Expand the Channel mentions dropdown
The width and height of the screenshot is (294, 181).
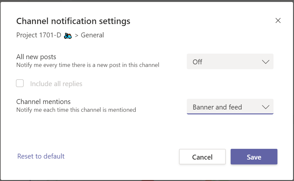(x=230, y=107)
